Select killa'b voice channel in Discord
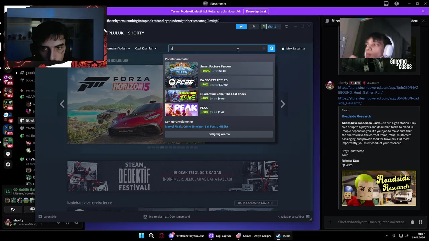 pos(27,159)
